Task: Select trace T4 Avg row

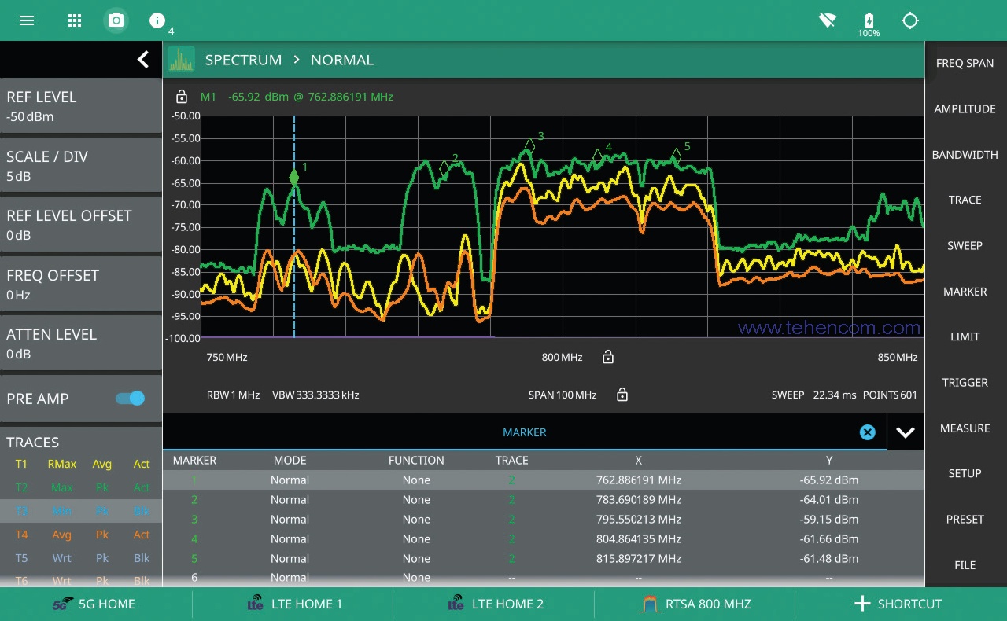Action: point(81,535)
